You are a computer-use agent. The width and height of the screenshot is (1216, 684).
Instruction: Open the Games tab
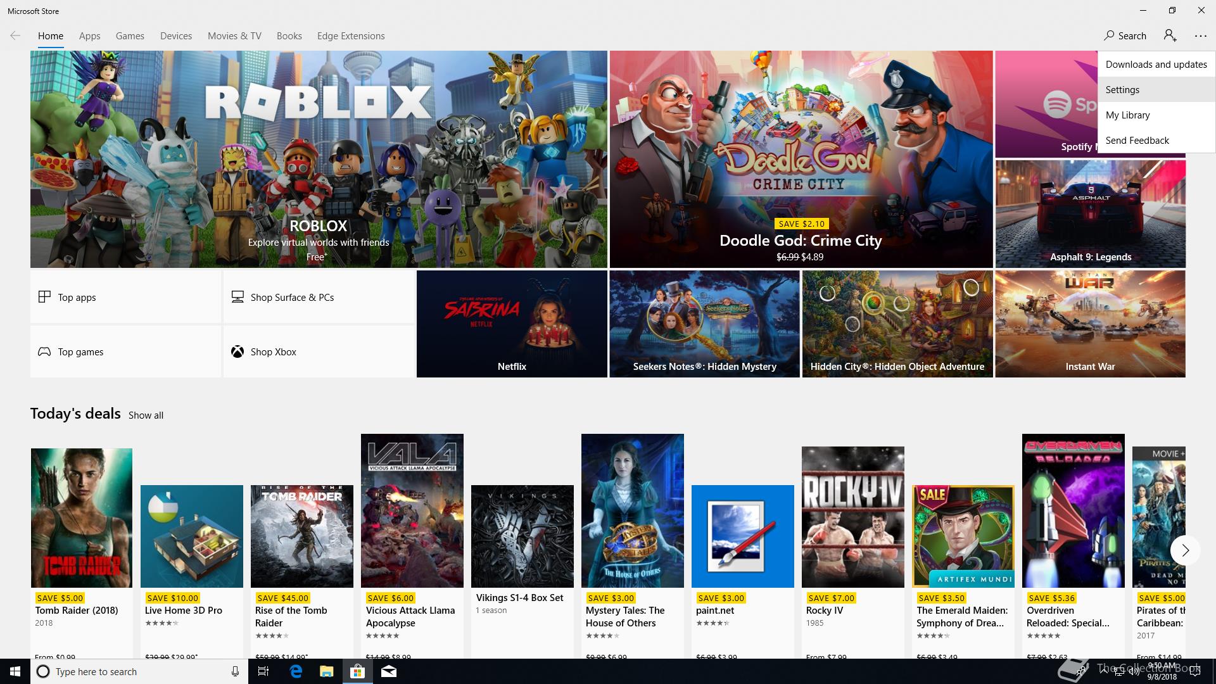(130, 36)
